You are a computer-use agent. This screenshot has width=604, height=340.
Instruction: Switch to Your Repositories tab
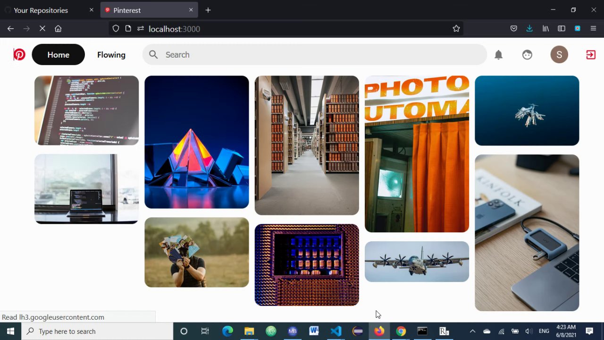(x=50, y=10)
